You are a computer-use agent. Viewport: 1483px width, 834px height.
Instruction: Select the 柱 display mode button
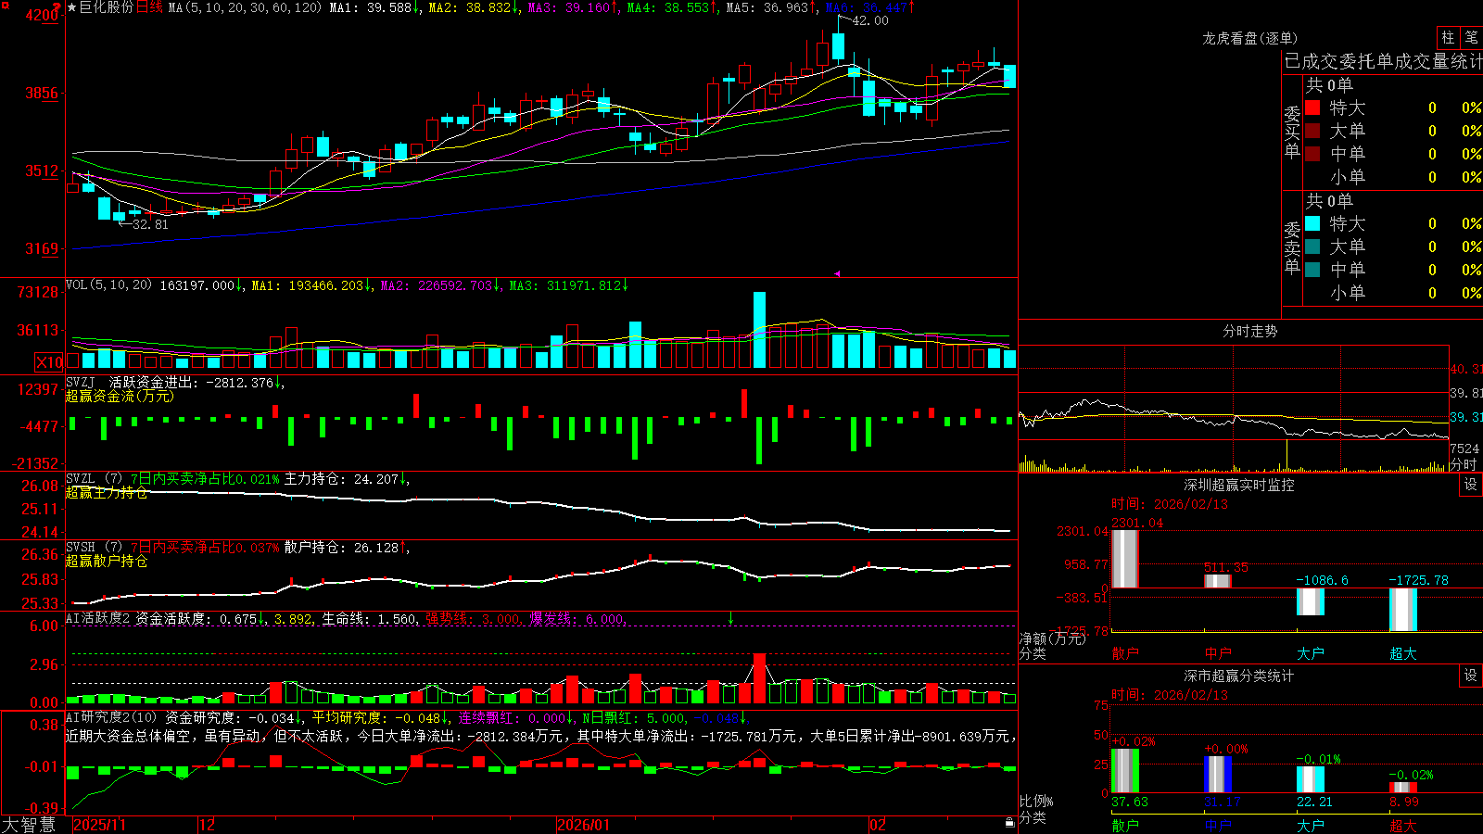point(1448,38)
